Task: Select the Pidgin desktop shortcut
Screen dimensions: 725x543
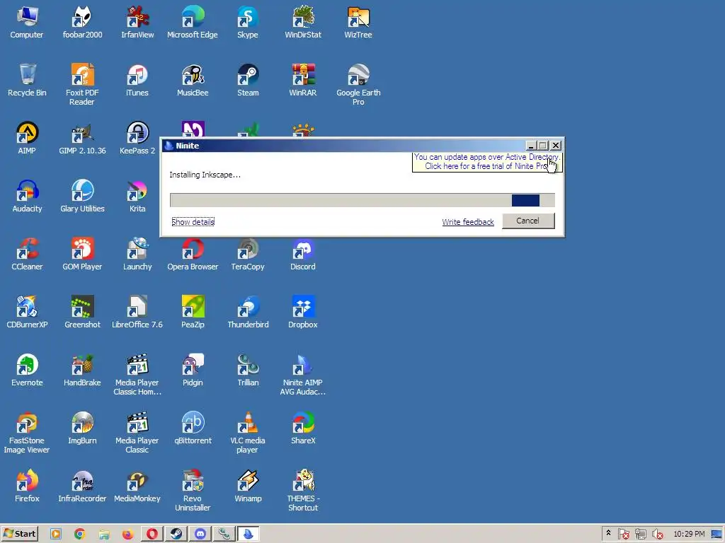Action: coord(193,370)
